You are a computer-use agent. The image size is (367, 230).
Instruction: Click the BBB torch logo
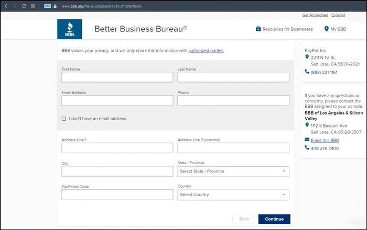69,29
